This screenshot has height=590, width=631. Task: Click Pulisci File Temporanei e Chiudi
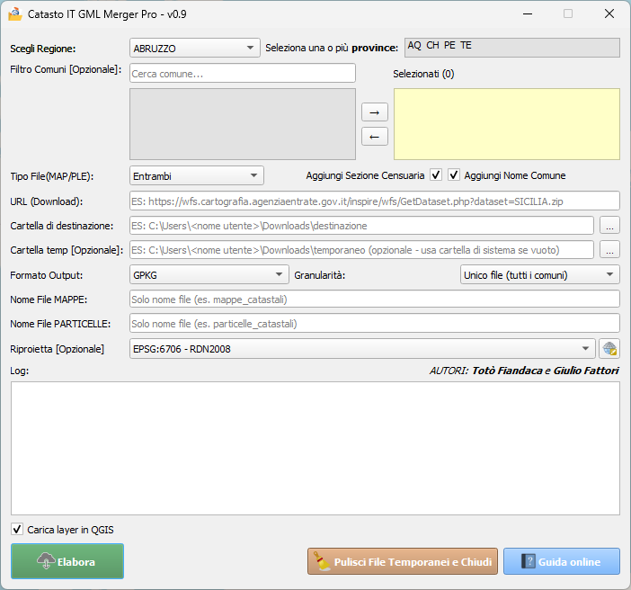[x=403, y=561]
